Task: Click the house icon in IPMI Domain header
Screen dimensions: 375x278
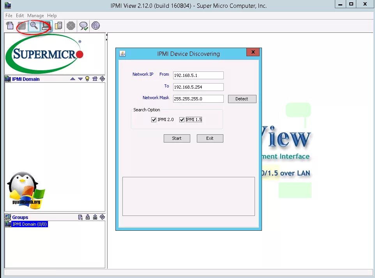Action: [x=95, y=79]
